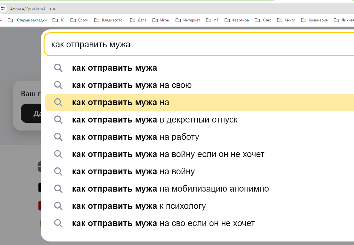The width and height of the screenshot is (354, 245).
Task: Choose the highlighted 'как отправить мужа на' suggestion
Action: click(120, 102)
